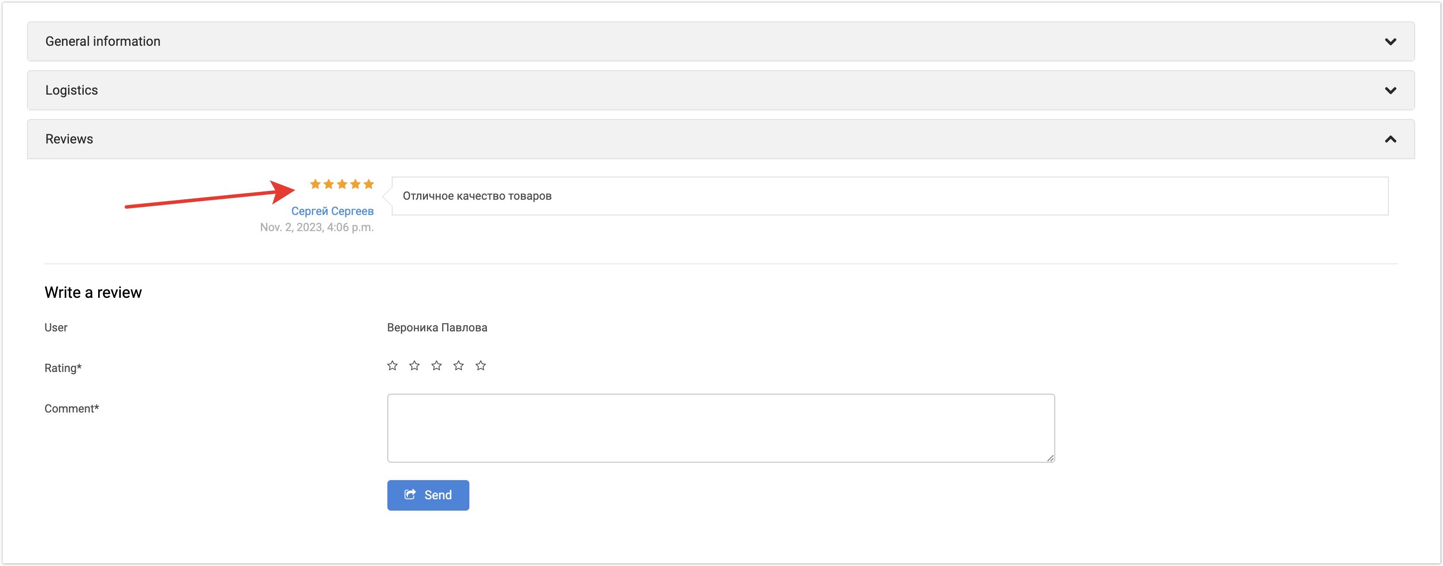Image resolution: width=1443 pixels, height=566 pixels.
Task: Click the comment box resize handle
Action: (x=1050, y=458)
